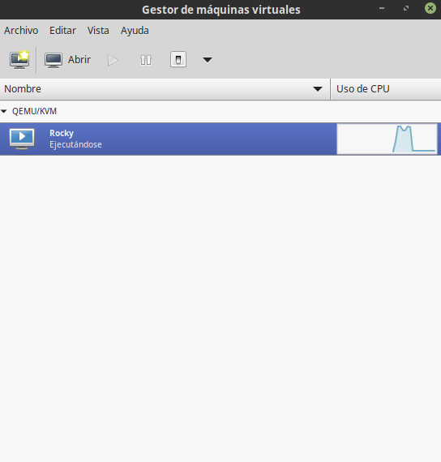Create a new virtual machine
This screenshot has width=441, height=462.
[x=19, y=60]
